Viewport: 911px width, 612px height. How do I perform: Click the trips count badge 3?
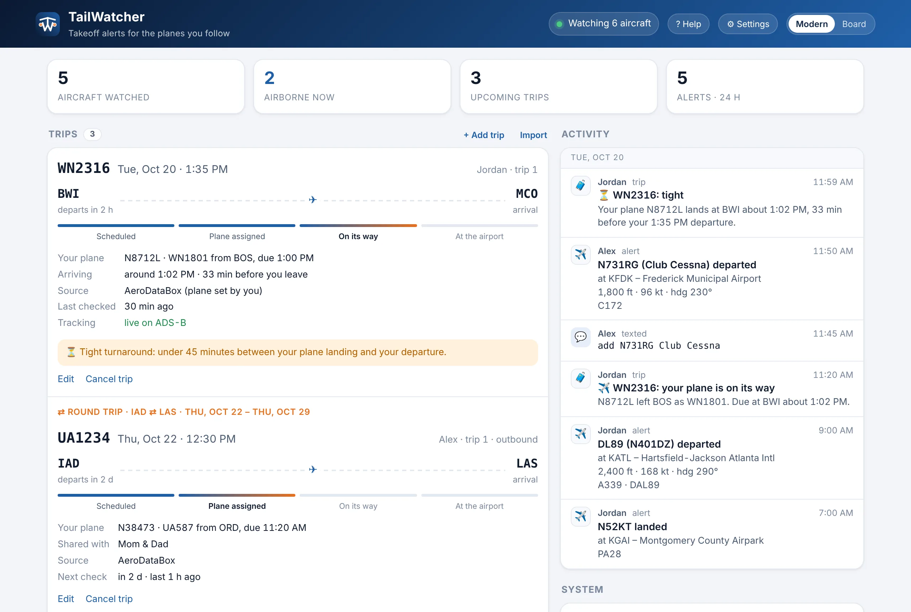(93, 134)
